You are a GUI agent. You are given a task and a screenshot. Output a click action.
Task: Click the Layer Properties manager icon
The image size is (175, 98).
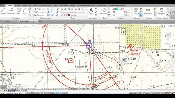[62, 9]
